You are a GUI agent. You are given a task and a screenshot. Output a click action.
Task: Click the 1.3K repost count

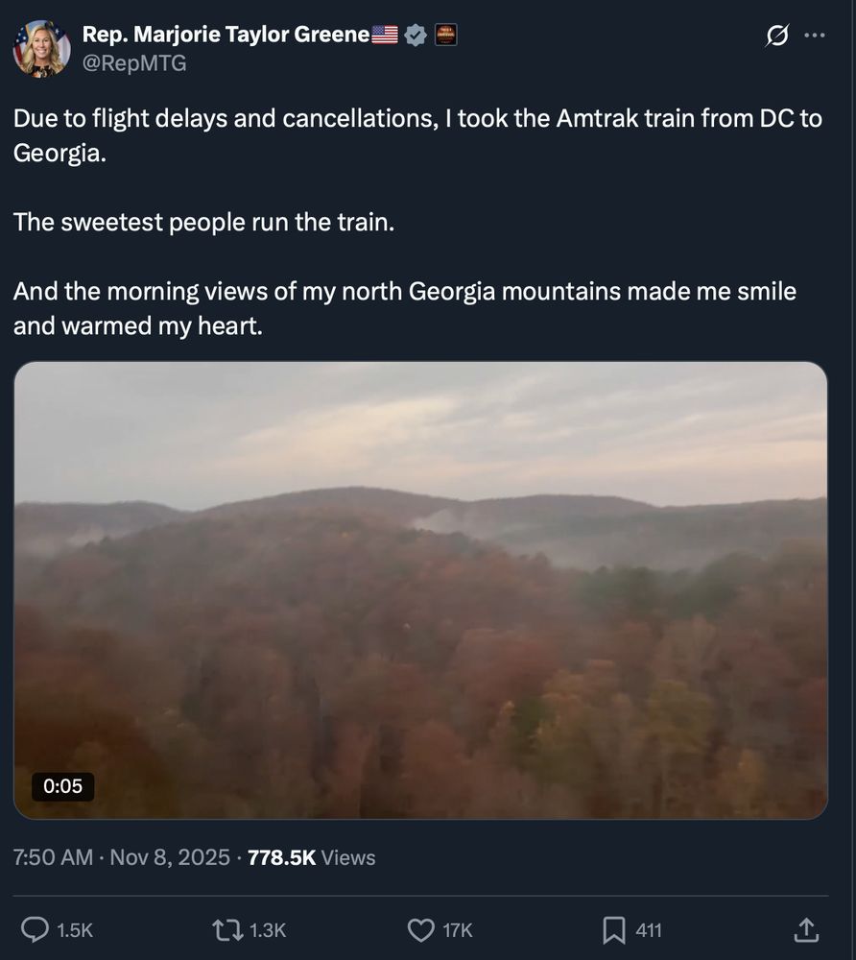pos(265,929)
